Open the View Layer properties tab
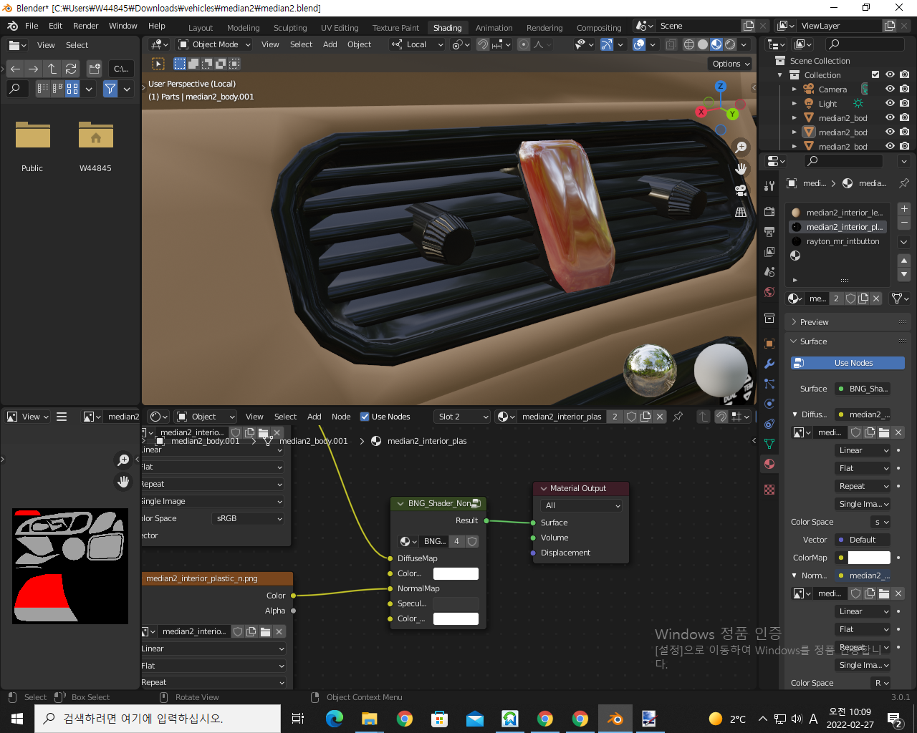Viewport: 917px width, 733px height. pyautogui.click(x=769, y=252)
